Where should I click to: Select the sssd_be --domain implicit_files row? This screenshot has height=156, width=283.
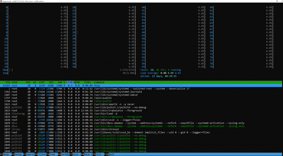tap(141, 132)
